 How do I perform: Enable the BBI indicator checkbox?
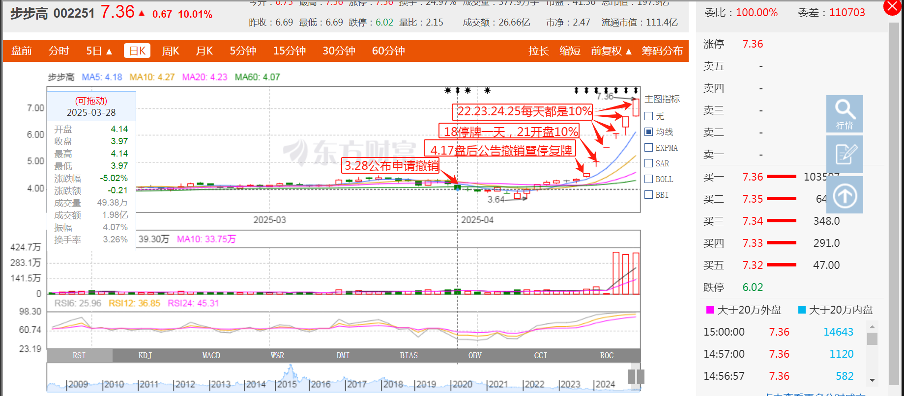[648, 195]
